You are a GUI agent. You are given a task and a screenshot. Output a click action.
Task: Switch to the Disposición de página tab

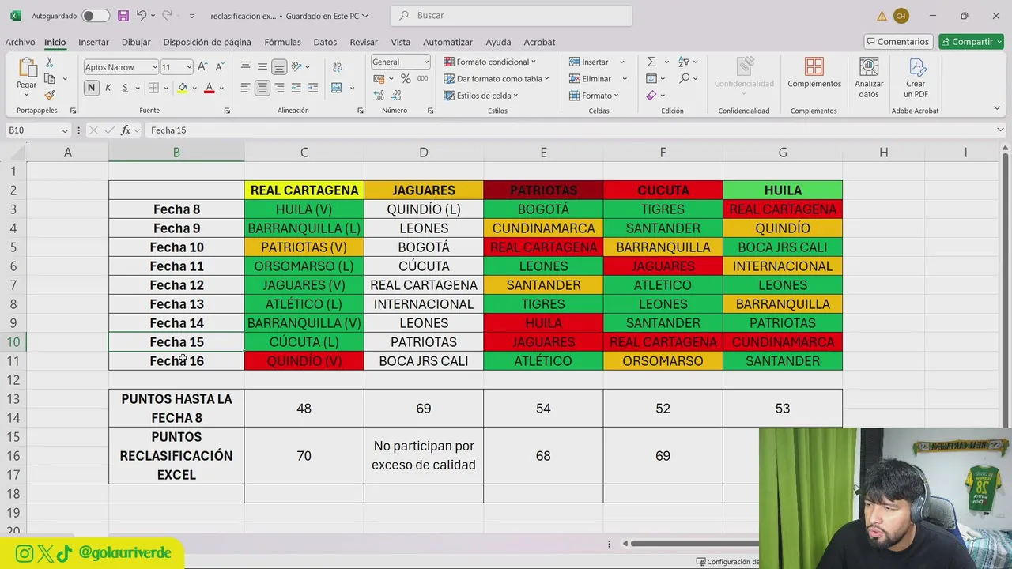[x=207, y=42]
